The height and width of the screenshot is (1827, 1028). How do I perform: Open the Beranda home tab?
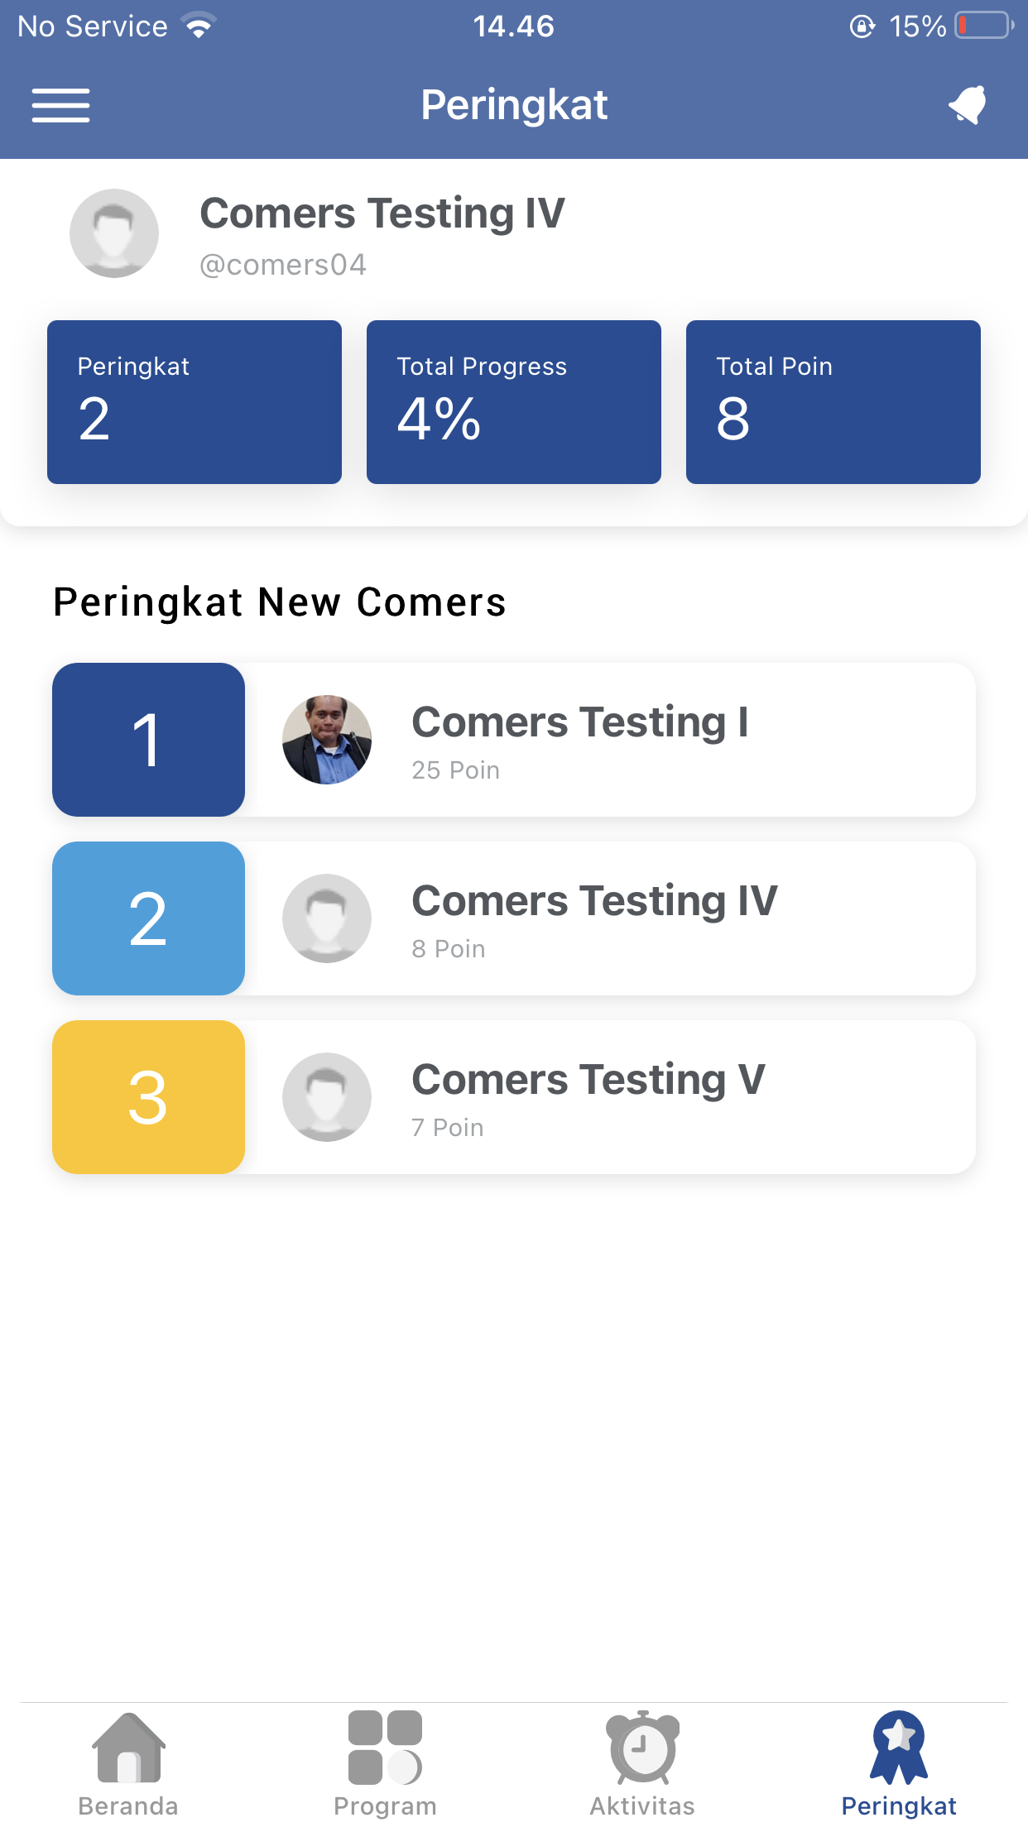pyautogui.click(x=128, y=1764)
